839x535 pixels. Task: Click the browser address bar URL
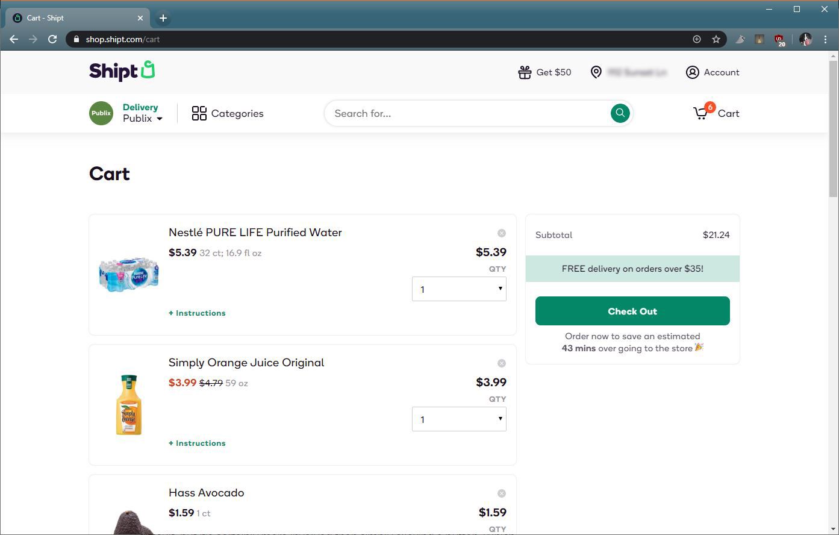[x=123, y=39]
